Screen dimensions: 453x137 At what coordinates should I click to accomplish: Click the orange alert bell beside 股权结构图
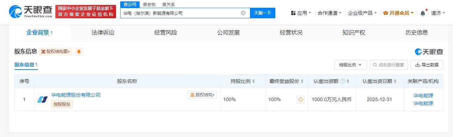[x=79, y=52]
